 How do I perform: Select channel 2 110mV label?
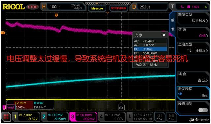point(54,117)
